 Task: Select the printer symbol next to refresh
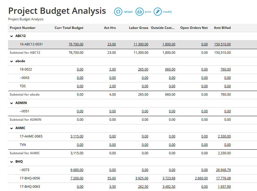coord(139,12)
